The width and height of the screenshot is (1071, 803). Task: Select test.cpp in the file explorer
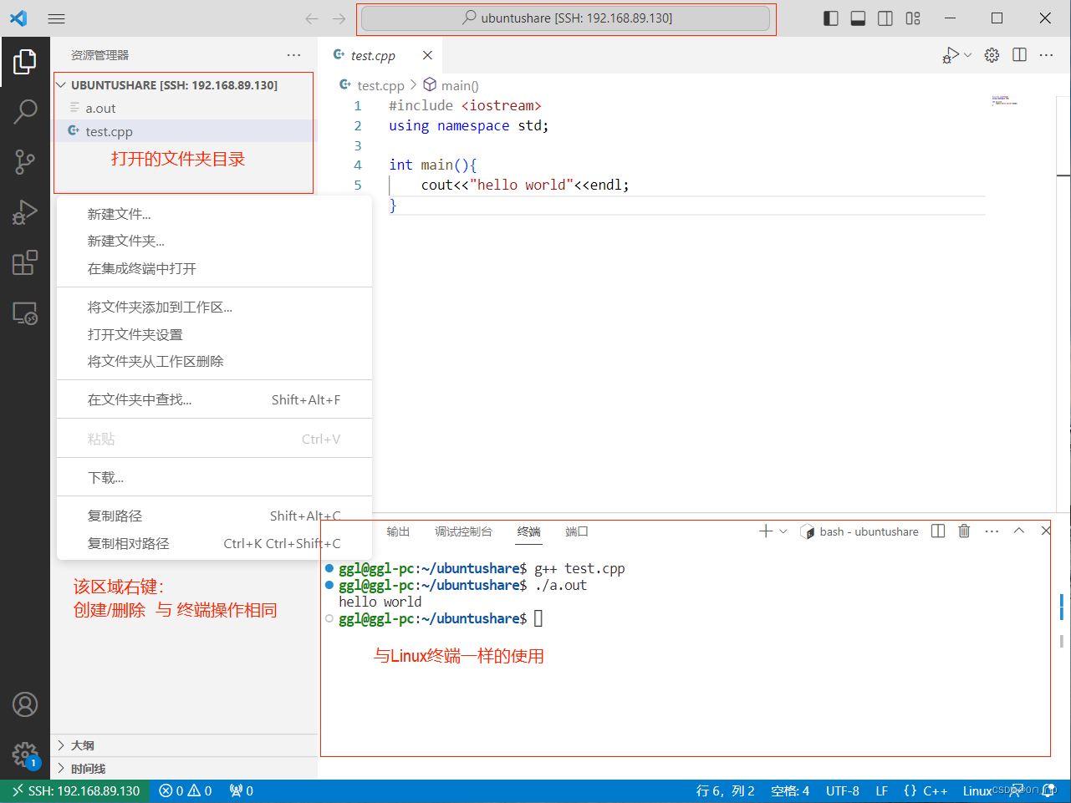pyautogui.click(x=184, y=131)
